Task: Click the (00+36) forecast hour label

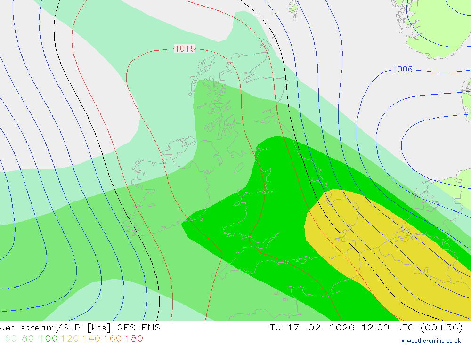Action: click(x=442, y=327)
